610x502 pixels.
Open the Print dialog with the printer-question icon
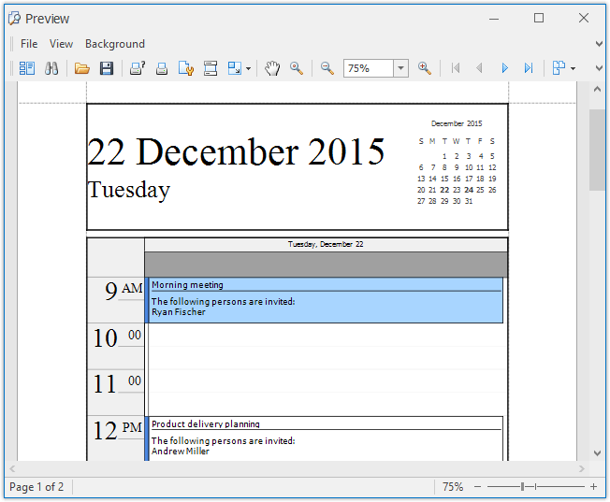click(x=138, y=68)
